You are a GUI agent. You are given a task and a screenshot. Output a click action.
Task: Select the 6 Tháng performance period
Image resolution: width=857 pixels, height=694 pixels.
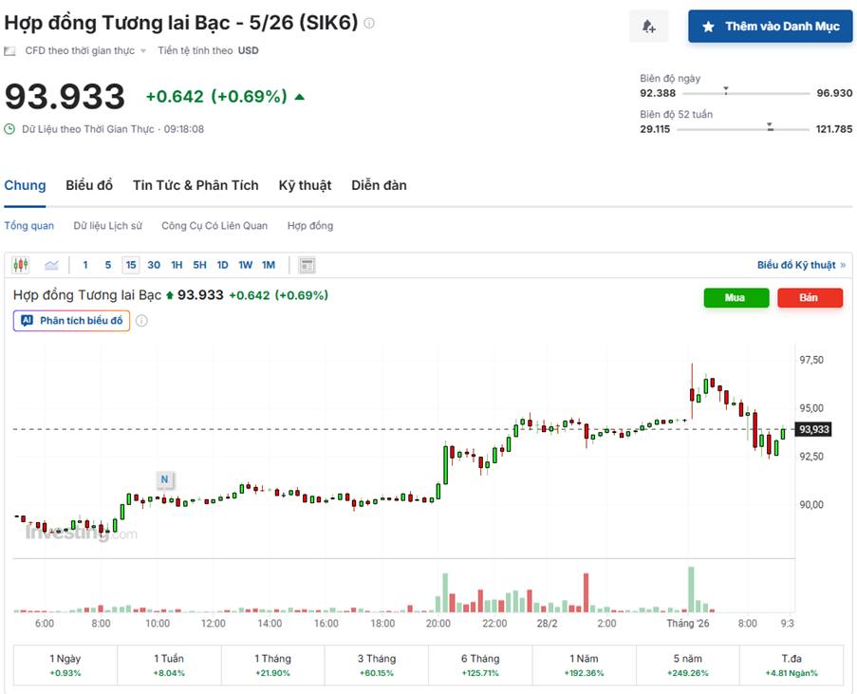(x=480, y=666)
